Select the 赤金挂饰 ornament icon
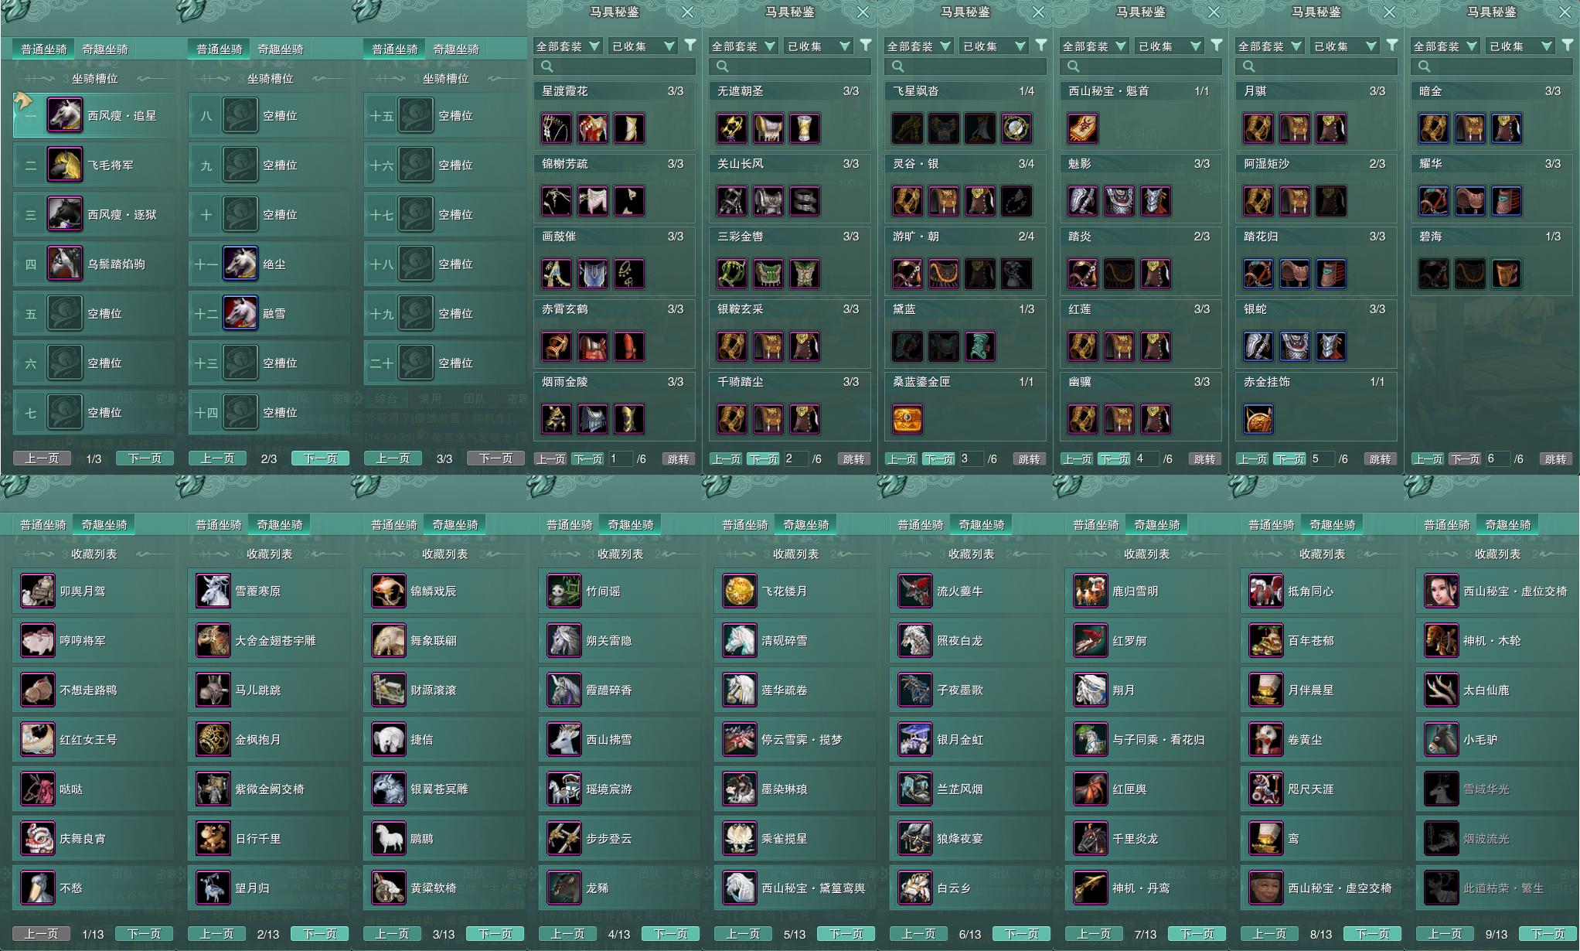Screen dimensions: 1580x951 click(1258, 419)
